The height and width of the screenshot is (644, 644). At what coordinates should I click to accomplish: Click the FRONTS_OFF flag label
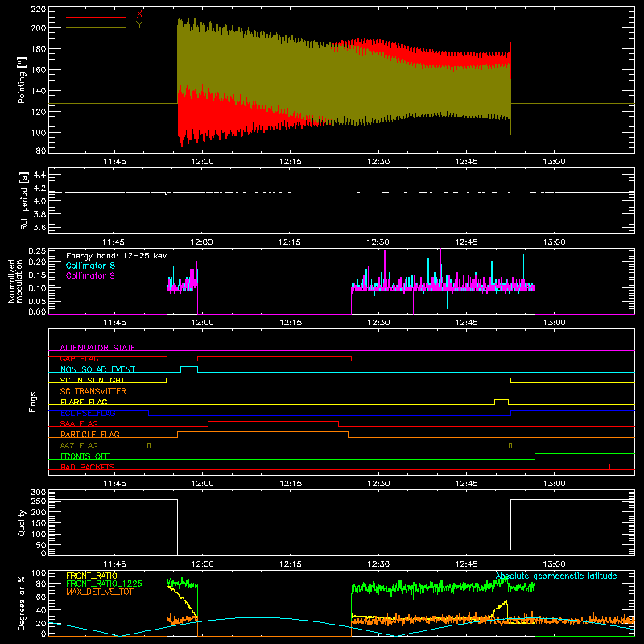click(85, 456)
